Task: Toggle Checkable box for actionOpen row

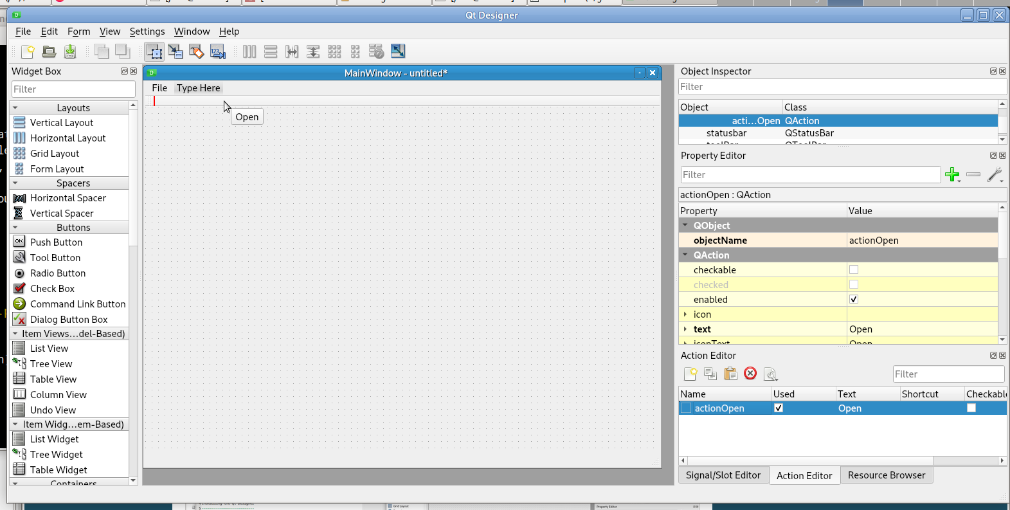Action: pyautogui.click(x=971, y=408)
